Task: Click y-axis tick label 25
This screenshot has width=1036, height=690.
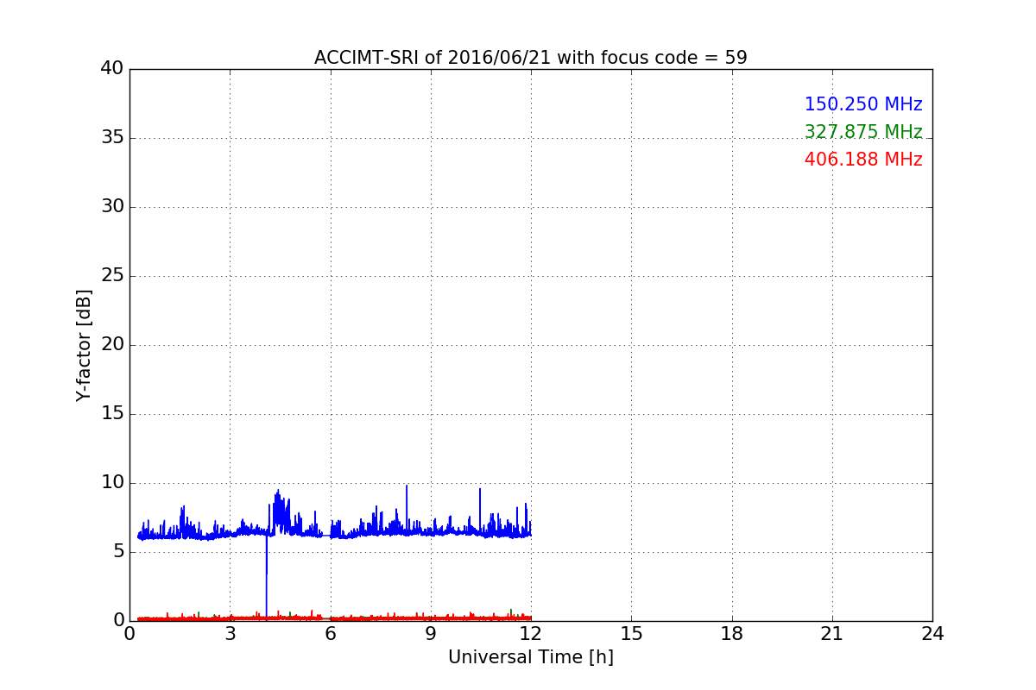Action: (112, 276)
